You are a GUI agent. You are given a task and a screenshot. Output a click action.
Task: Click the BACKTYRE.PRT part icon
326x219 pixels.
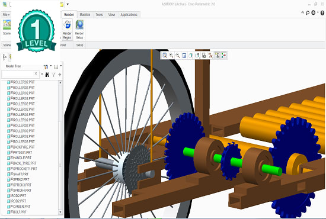(8, 147)
